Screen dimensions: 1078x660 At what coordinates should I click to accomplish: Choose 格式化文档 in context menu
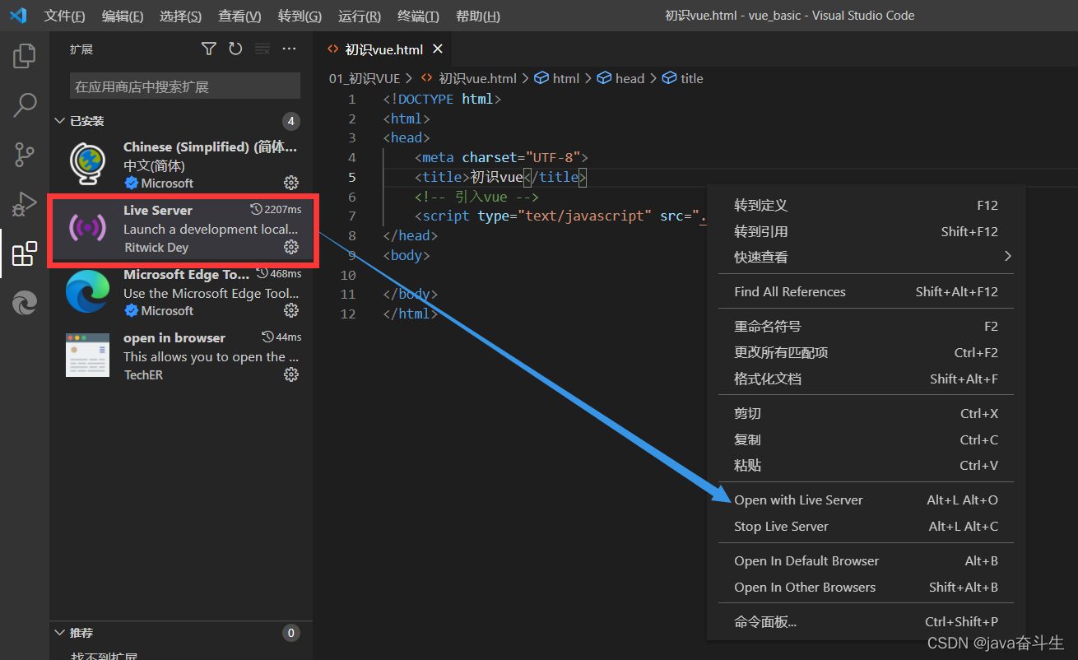866,379
